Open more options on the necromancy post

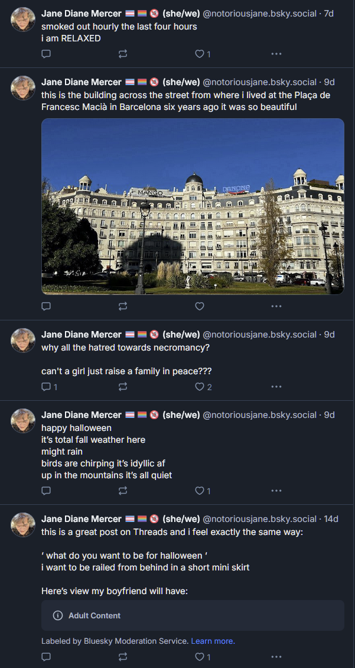tap(276, 387)
